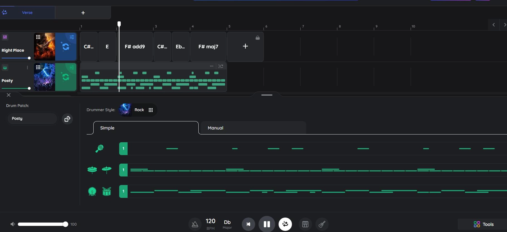Click the panel resize handle bar

pyautogui.click(x=267, y=95)
